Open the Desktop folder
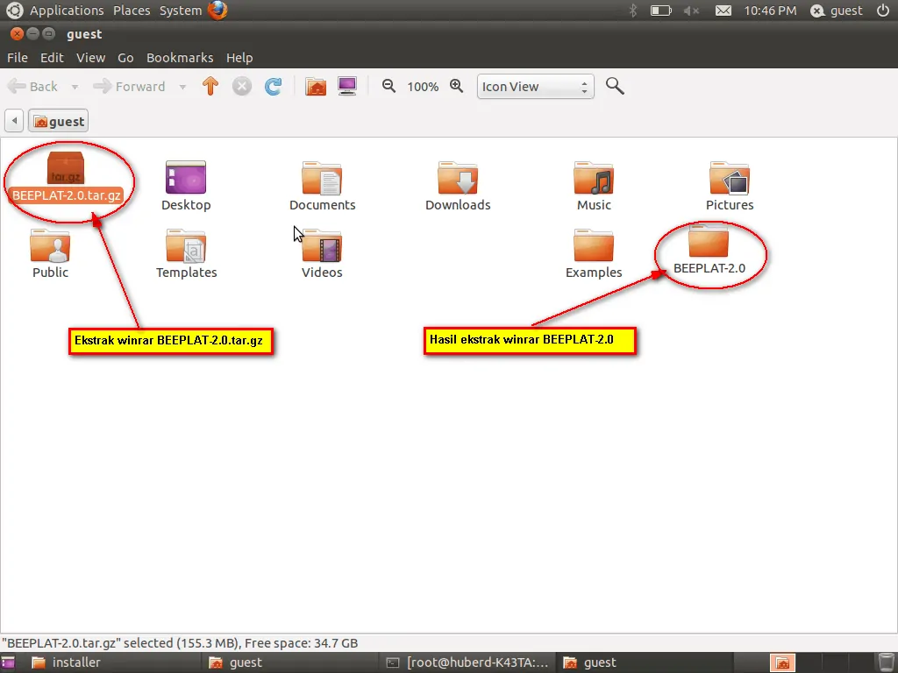 (x=186, y=186)
